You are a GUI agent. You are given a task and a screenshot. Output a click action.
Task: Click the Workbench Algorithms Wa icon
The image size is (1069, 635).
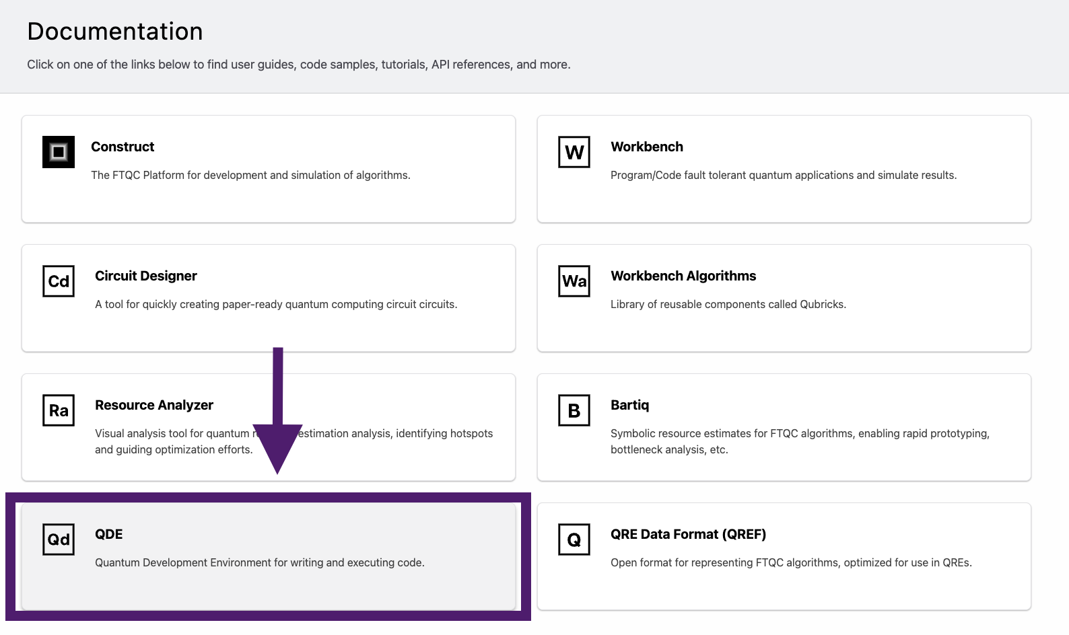tap(574, 281)
